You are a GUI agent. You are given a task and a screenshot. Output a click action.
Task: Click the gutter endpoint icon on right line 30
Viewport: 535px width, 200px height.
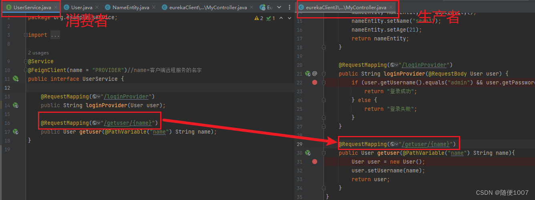pyautogui.click(x=308, y=153)
